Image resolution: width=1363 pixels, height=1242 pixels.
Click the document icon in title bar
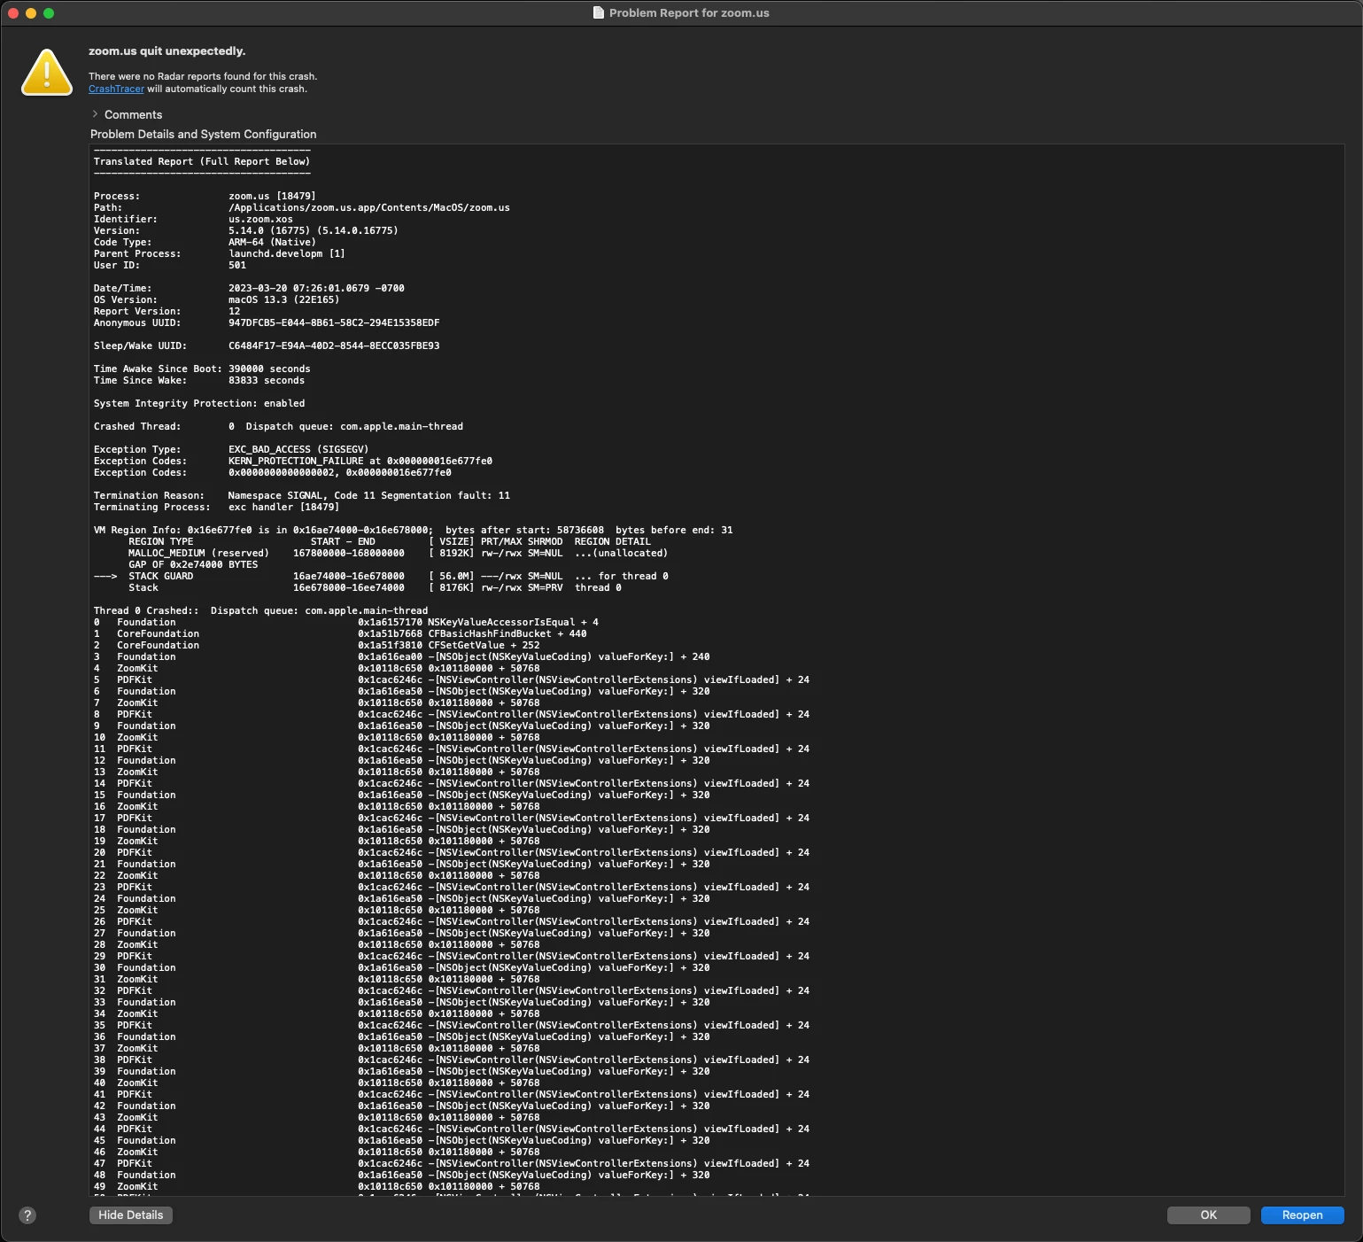click(599, 12)
